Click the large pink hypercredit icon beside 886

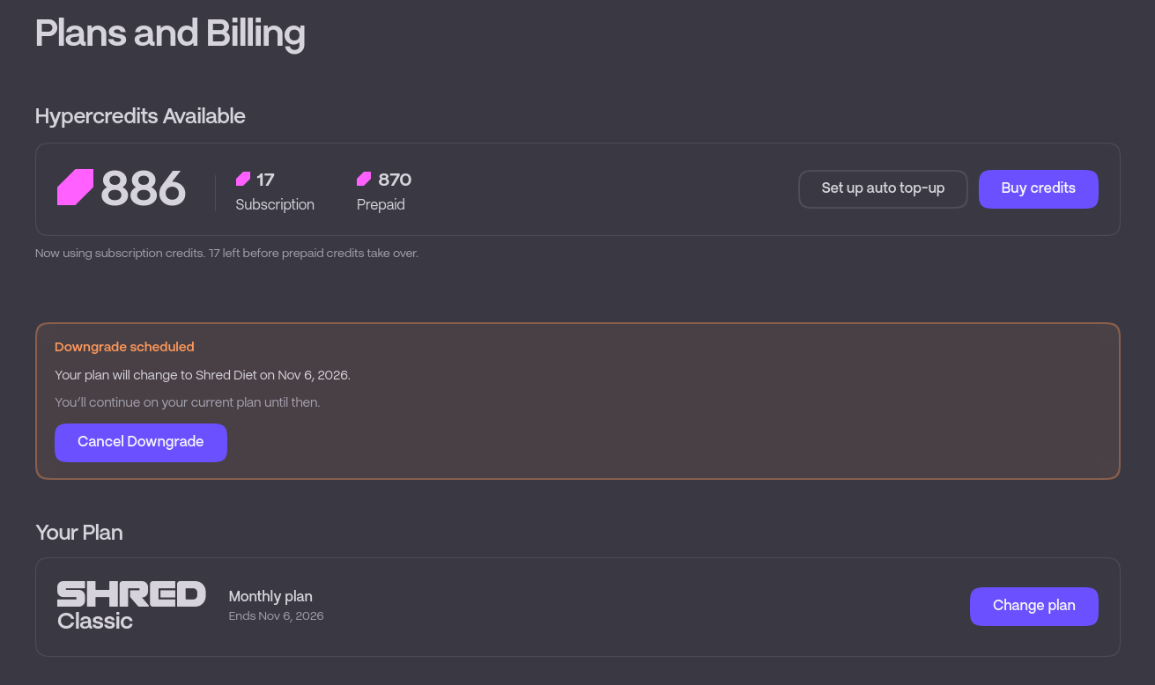point(76,188)
